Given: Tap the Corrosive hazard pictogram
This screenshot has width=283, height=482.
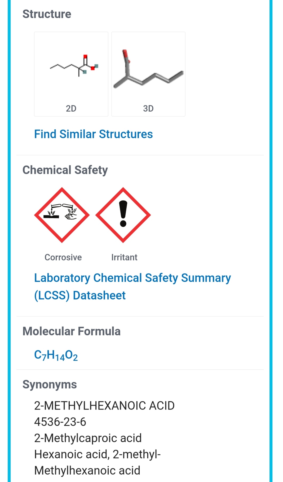Looking at the screenshot, I should pos(62,215).
